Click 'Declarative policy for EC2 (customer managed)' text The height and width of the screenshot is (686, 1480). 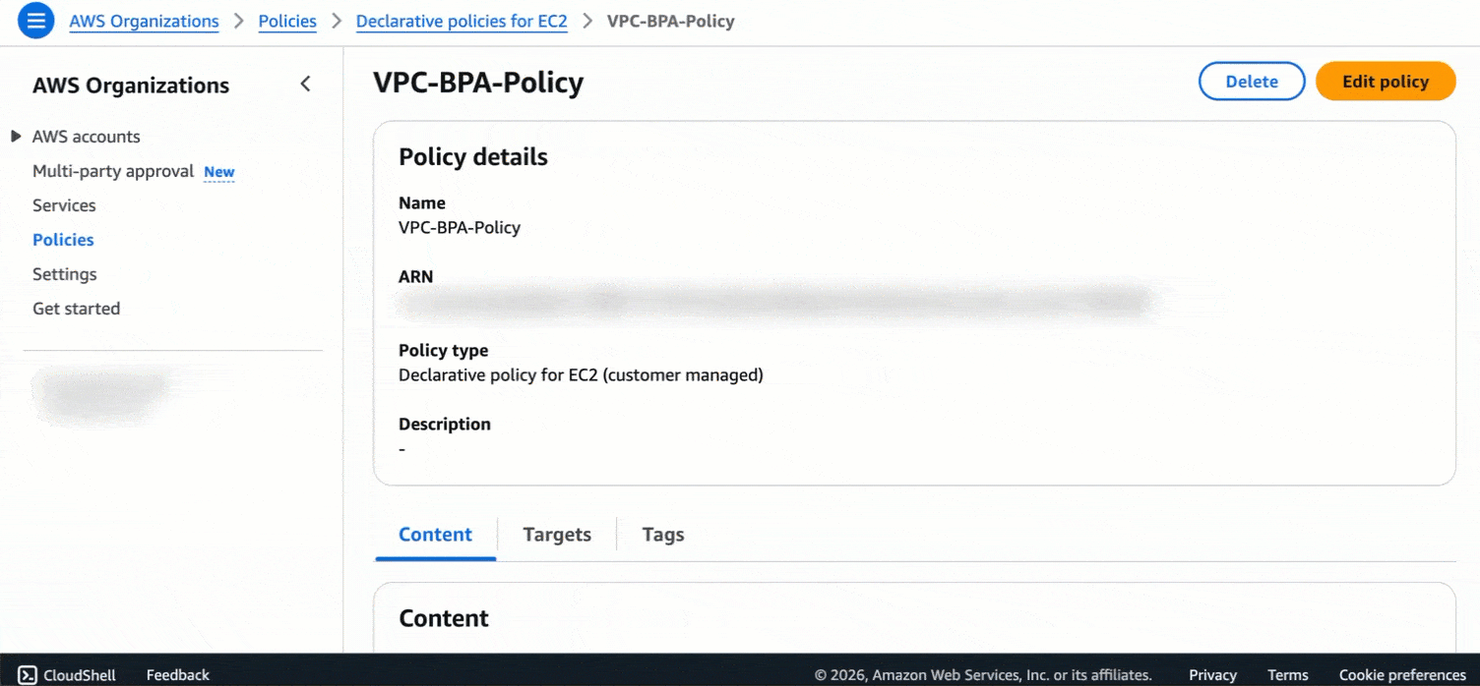[581, 375]
